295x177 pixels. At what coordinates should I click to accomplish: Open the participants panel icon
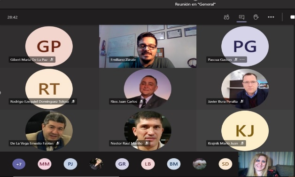(226, 17)
